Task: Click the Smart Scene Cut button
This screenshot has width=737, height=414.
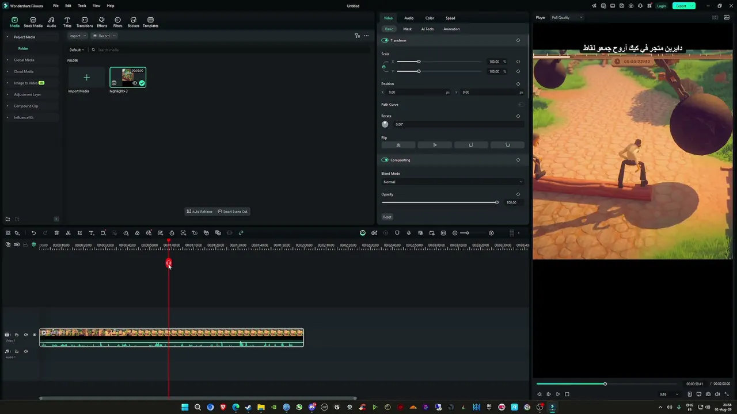Action: click(x=233, y=212)
